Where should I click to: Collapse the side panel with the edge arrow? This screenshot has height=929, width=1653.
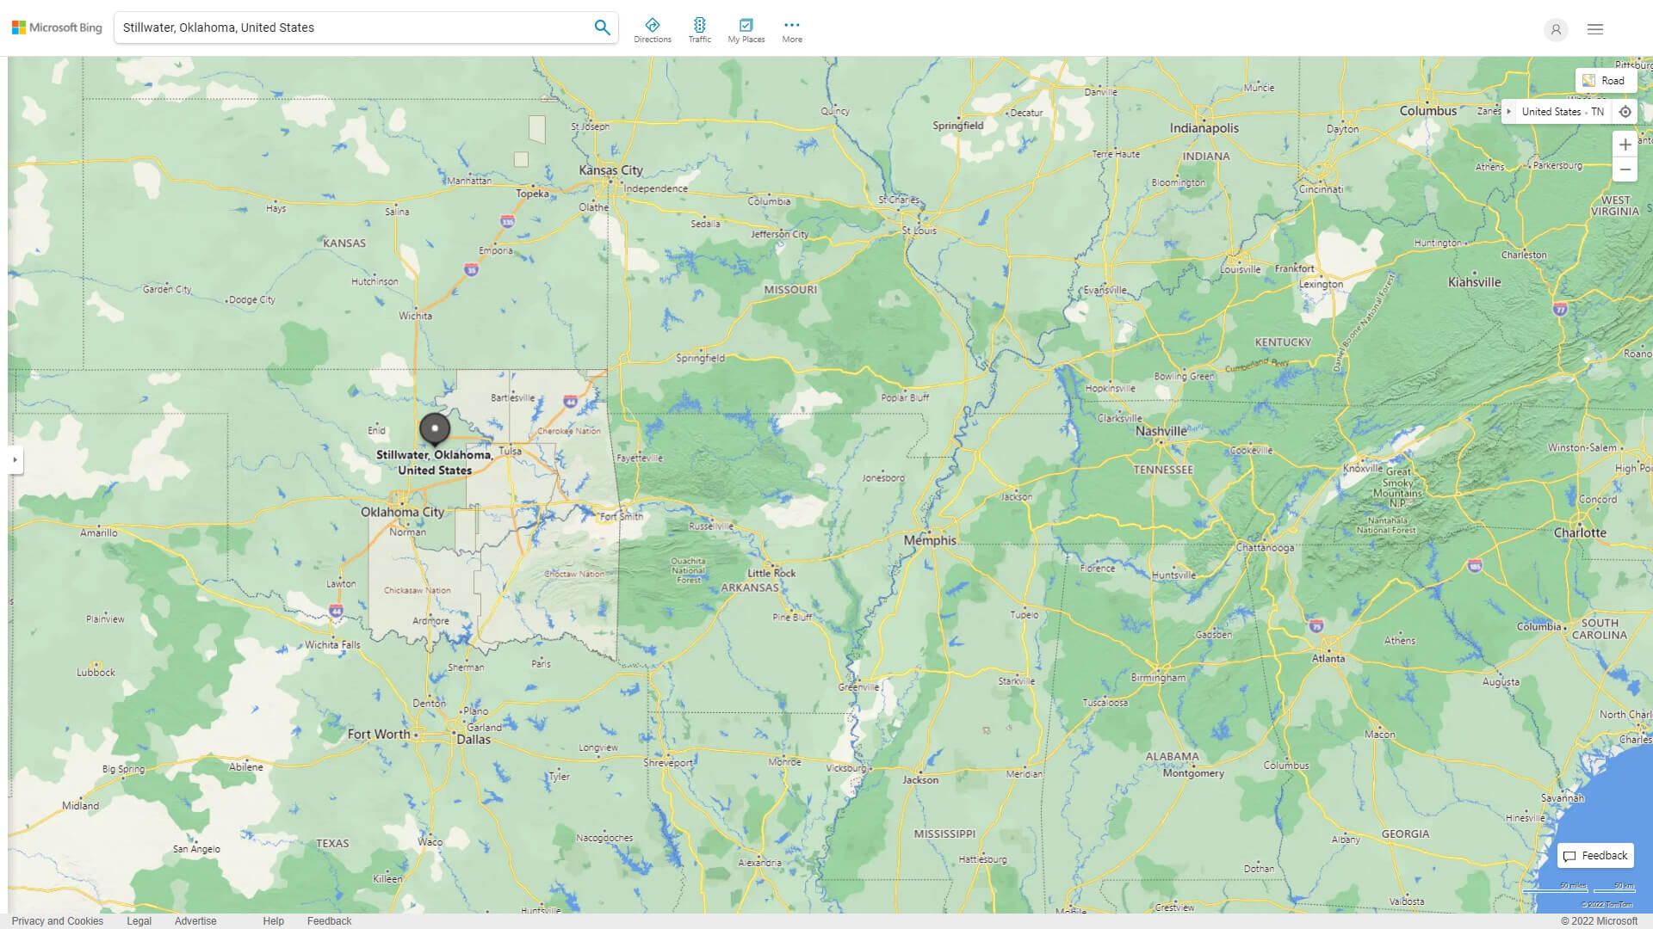point(15,460)
